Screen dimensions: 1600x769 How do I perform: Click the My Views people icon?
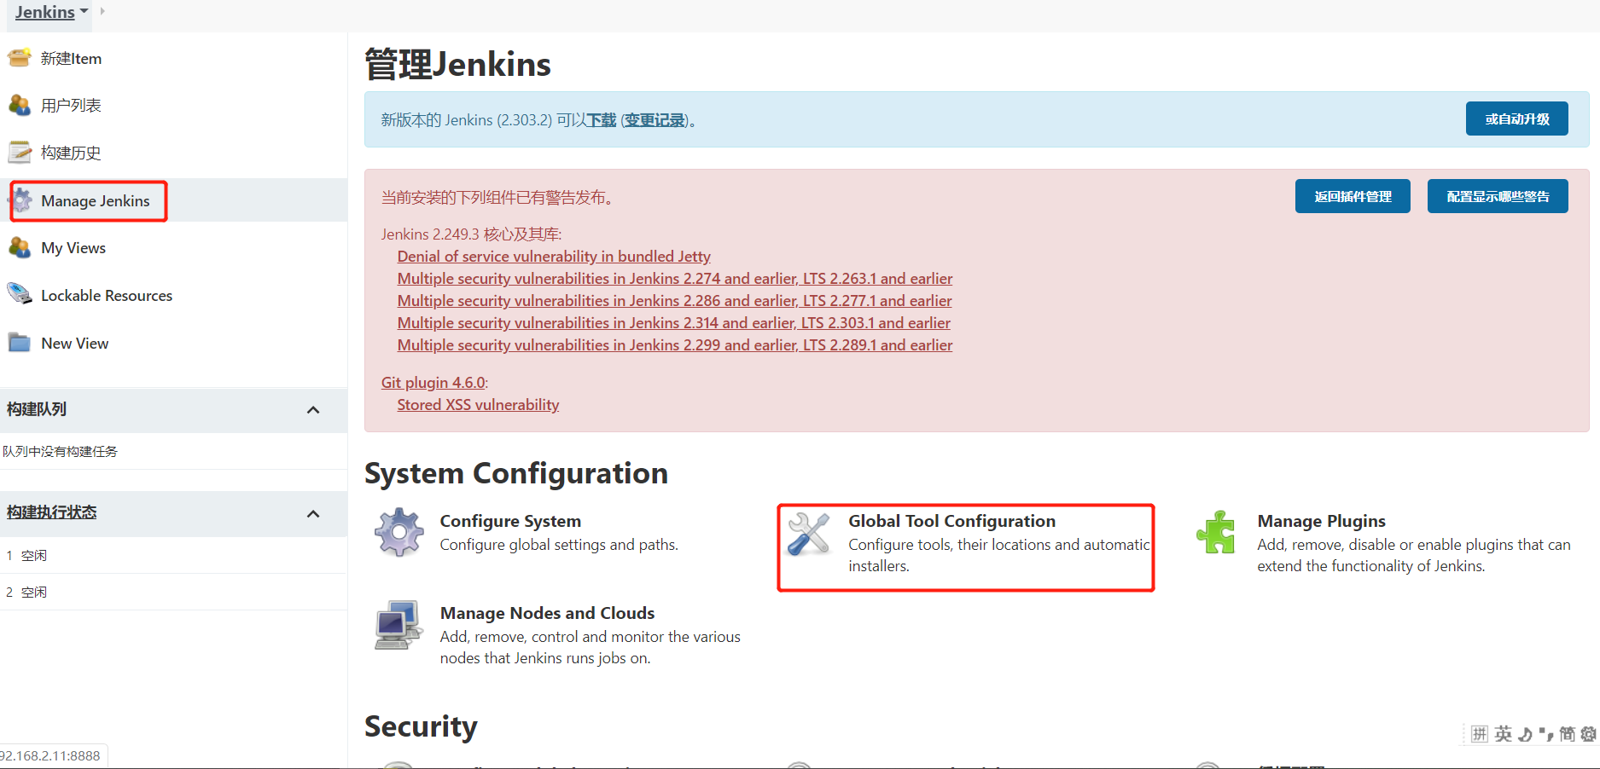pos(20,247)
